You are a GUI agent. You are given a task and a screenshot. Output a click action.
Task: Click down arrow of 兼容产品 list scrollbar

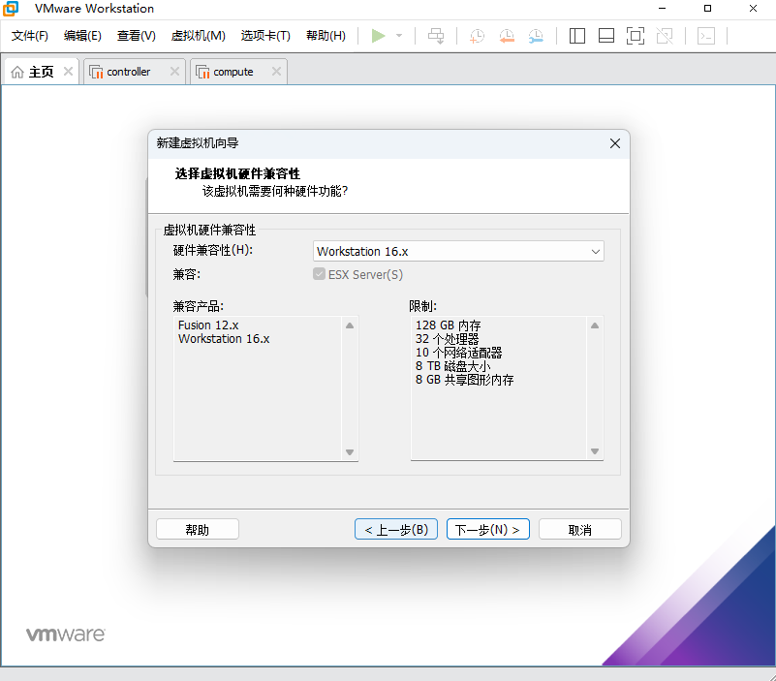coord(350,452)
